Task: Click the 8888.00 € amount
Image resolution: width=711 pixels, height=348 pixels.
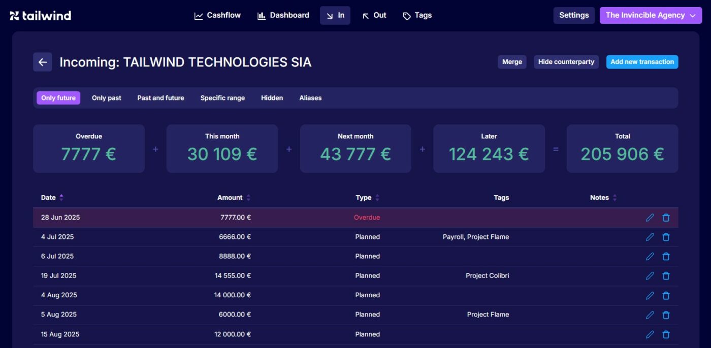Action: point(235,256)
